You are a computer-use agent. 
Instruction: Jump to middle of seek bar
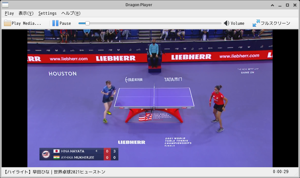click(x=150, y=23)
